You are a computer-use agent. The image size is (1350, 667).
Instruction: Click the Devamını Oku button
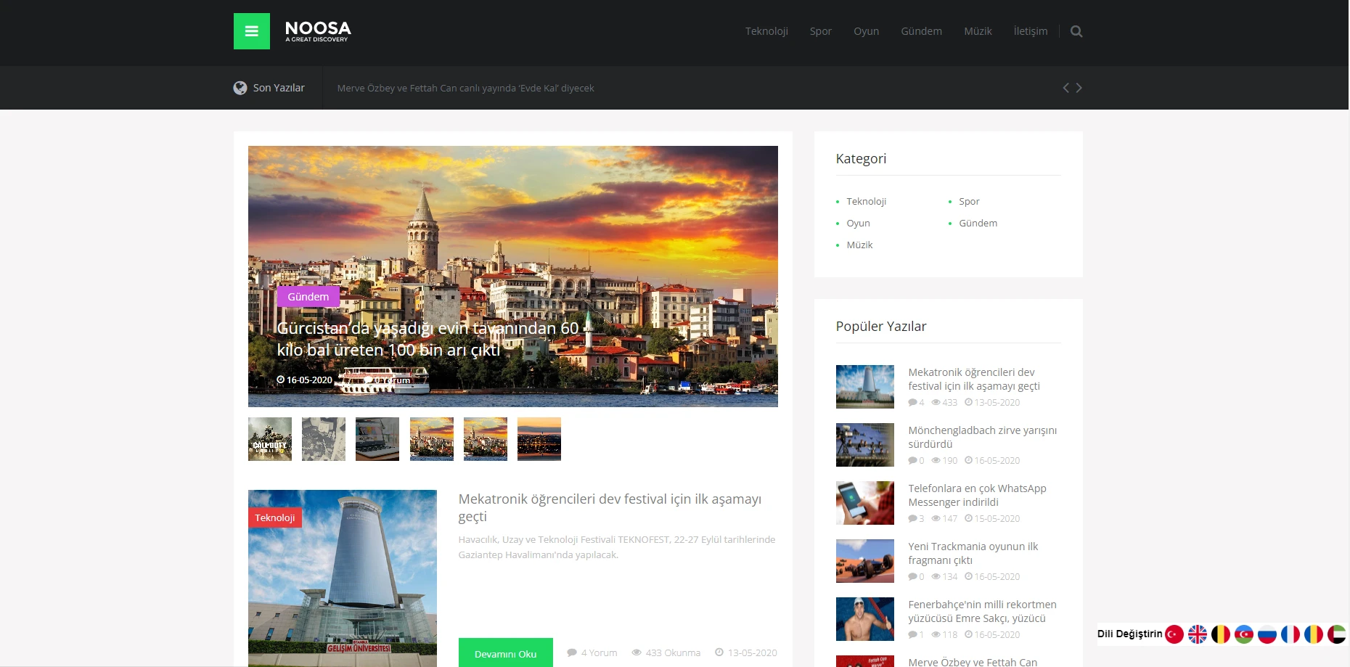506,653
